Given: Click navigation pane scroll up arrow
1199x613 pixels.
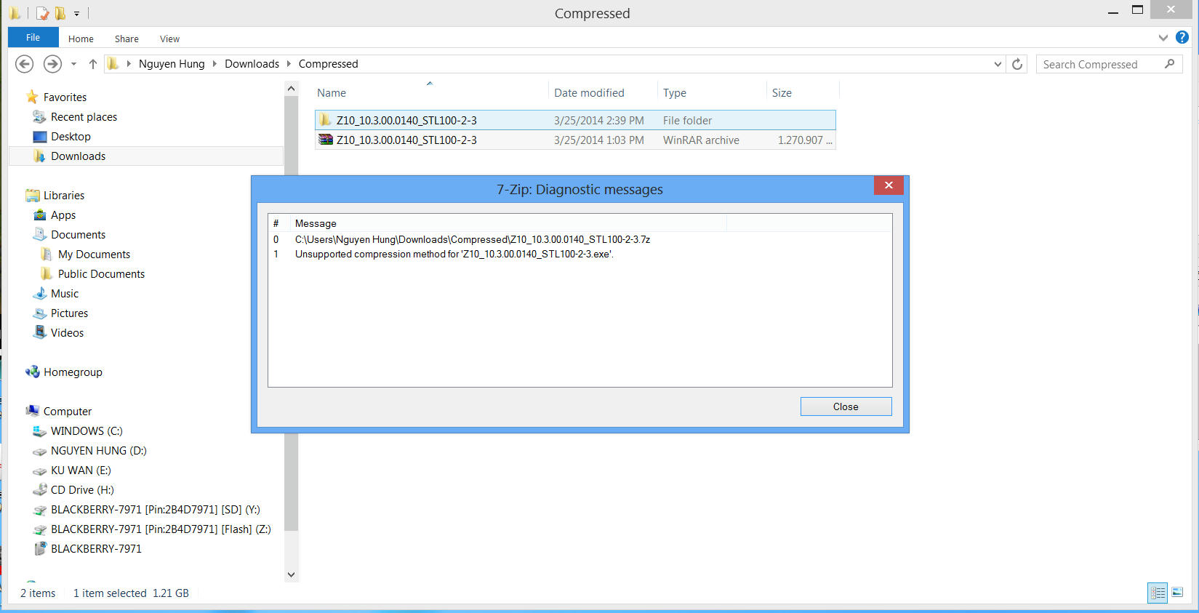Looking at the screenshot, I should (291, 89).
